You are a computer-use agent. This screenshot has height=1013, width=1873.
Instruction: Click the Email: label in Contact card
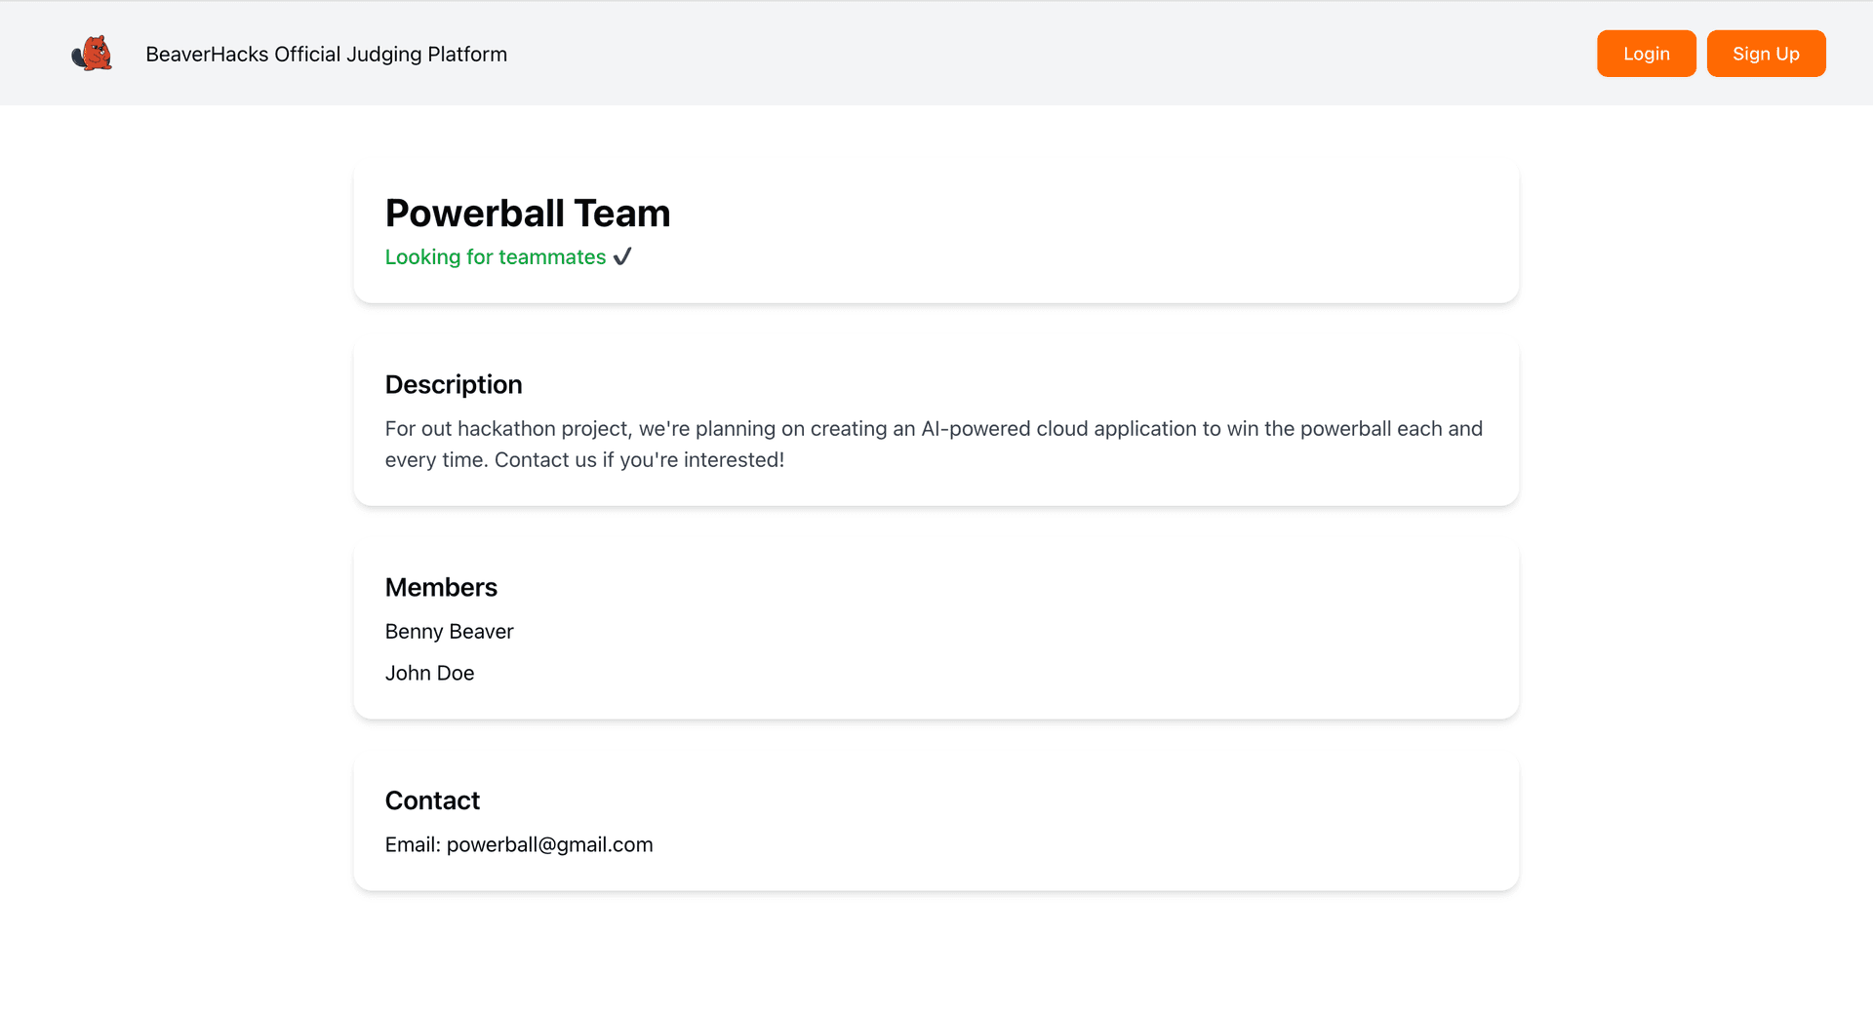tap(412, 845)
